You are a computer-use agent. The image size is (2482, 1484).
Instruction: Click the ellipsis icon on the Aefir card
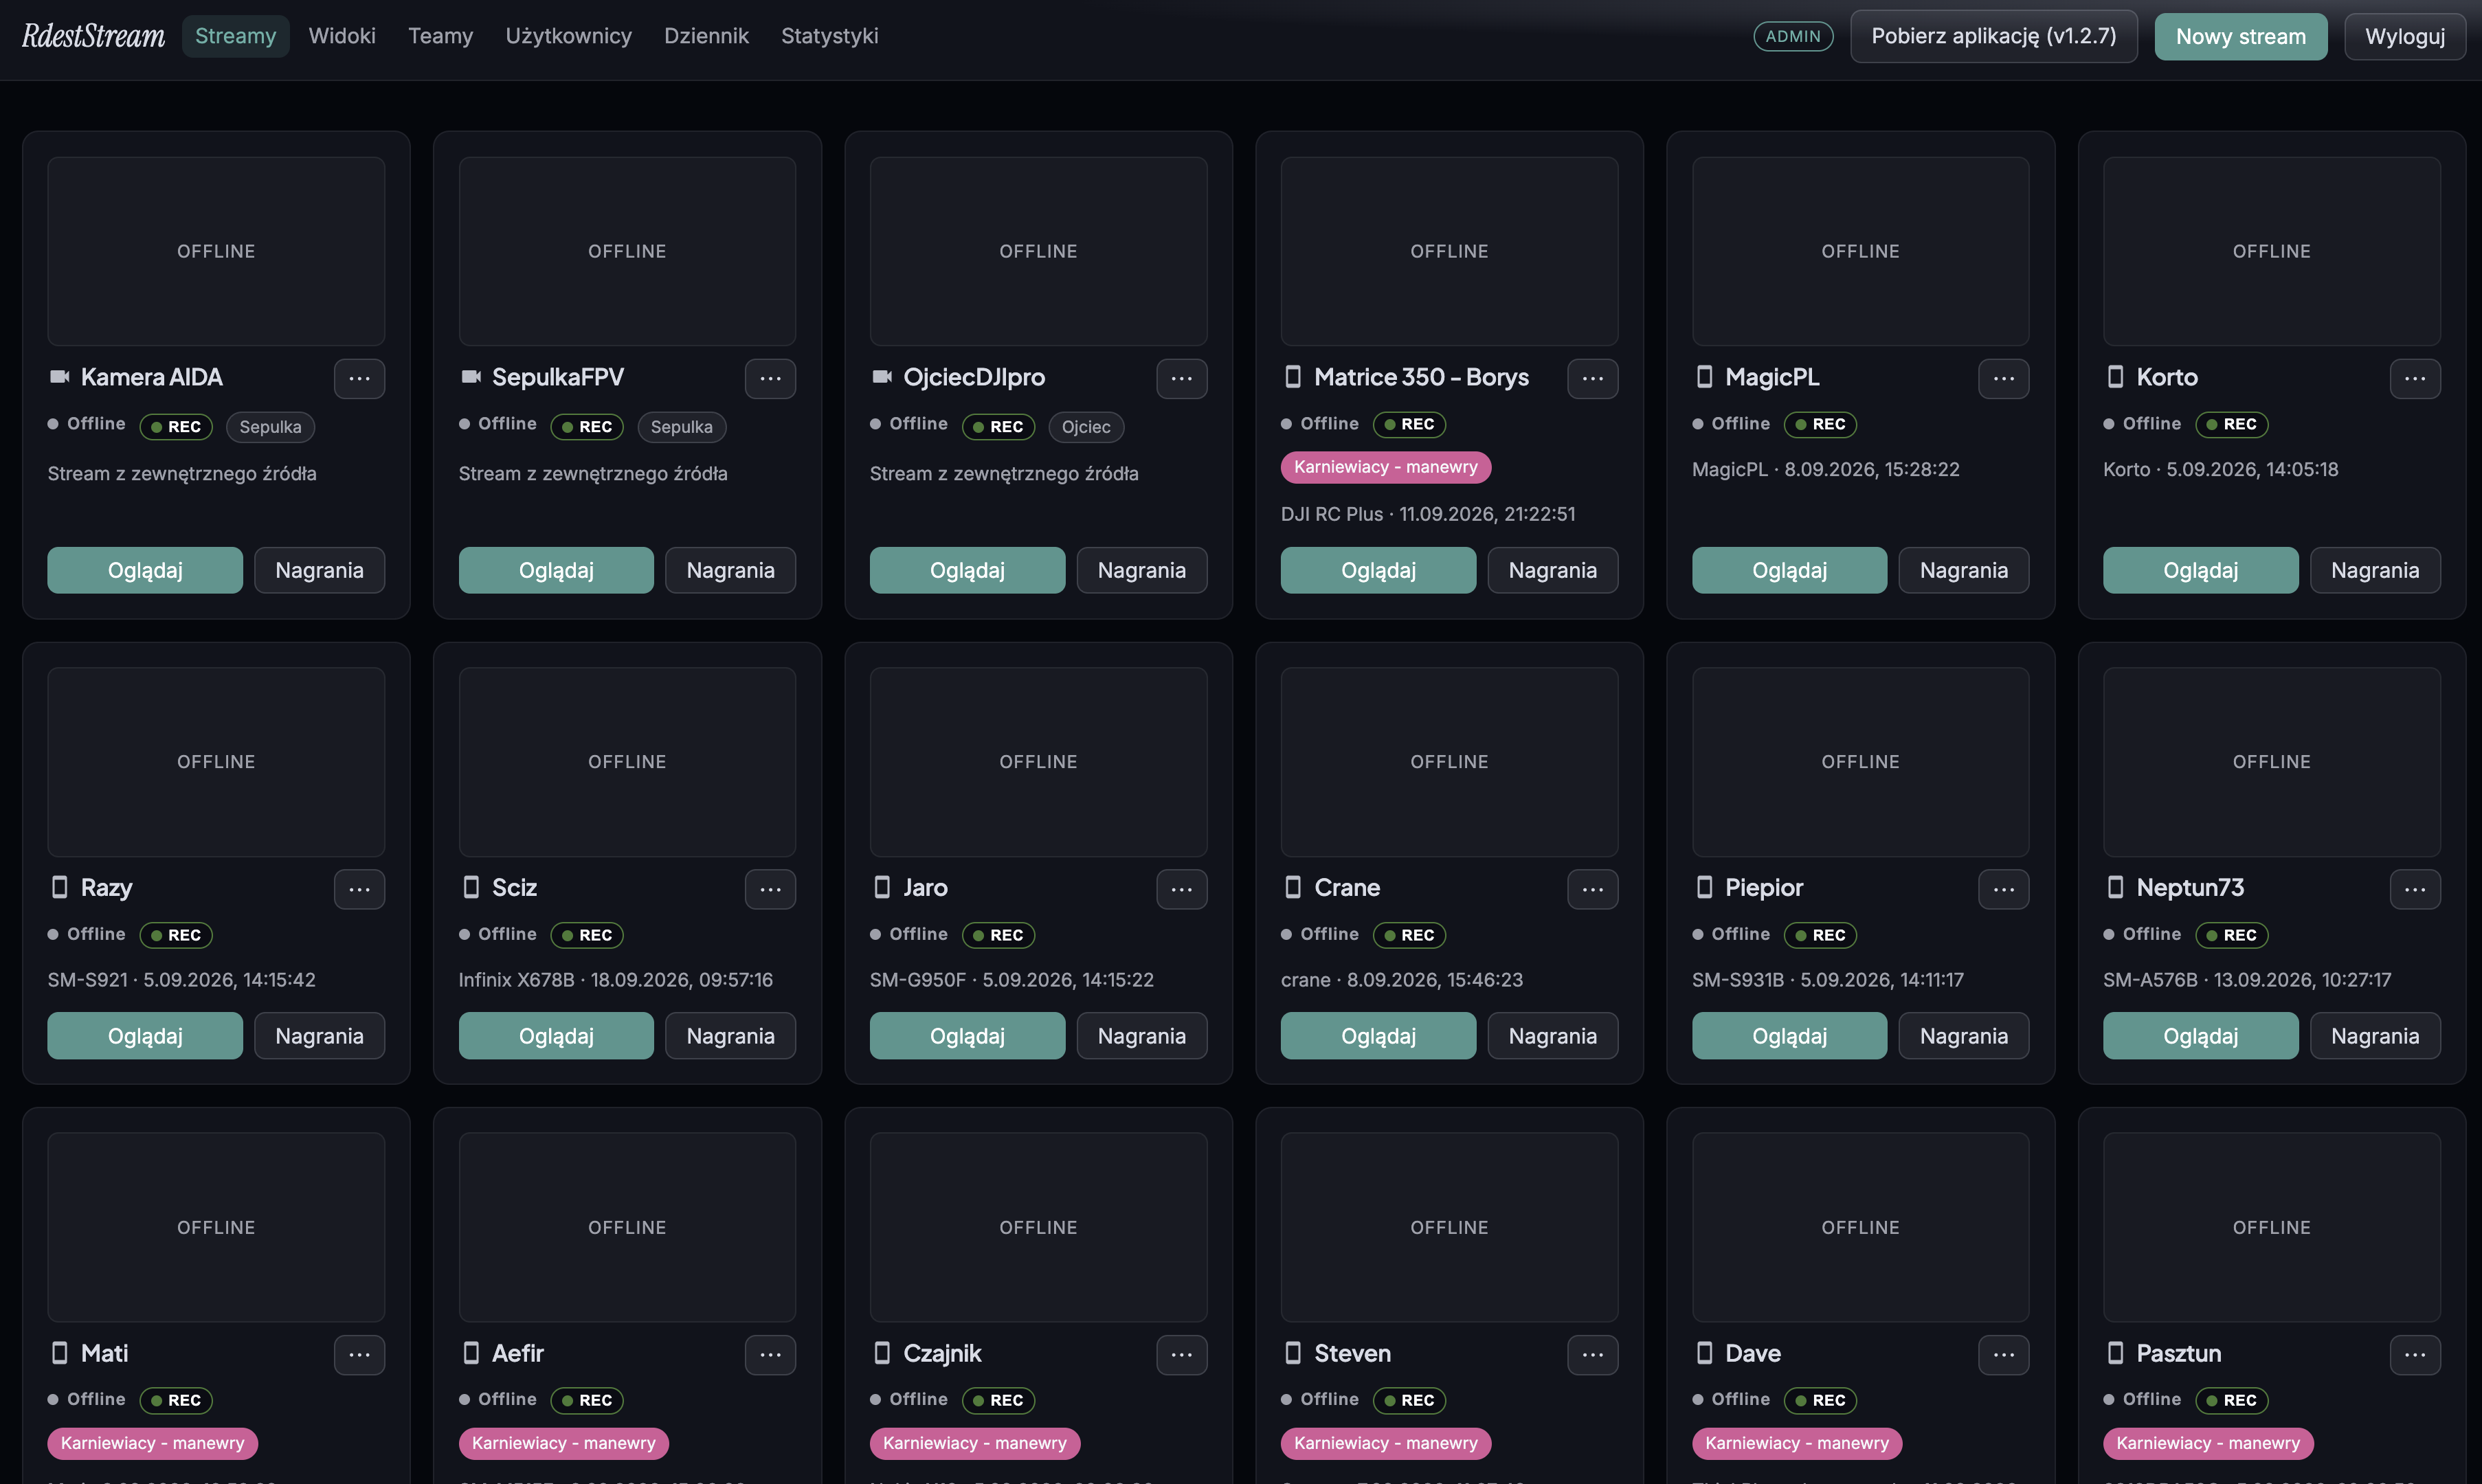pyautogui.click(x=770, y=1355)
